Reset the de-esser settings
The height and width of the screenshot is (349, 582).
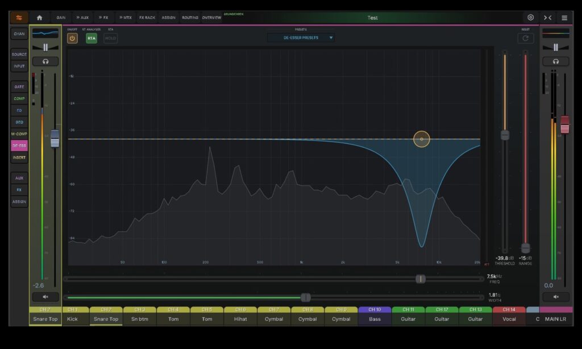click(x=526, y=38)
